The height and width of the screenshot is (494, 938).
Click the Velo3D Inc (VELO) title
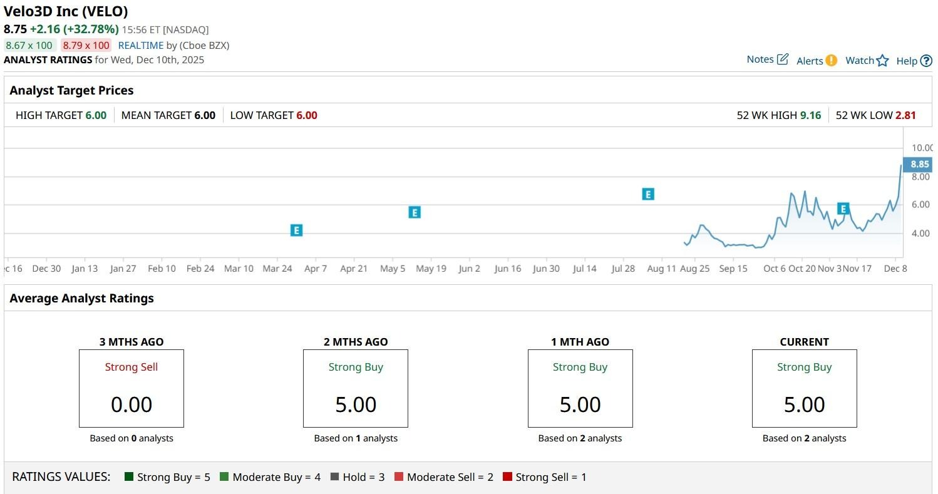pyautogui.click(x=66, y=11)
